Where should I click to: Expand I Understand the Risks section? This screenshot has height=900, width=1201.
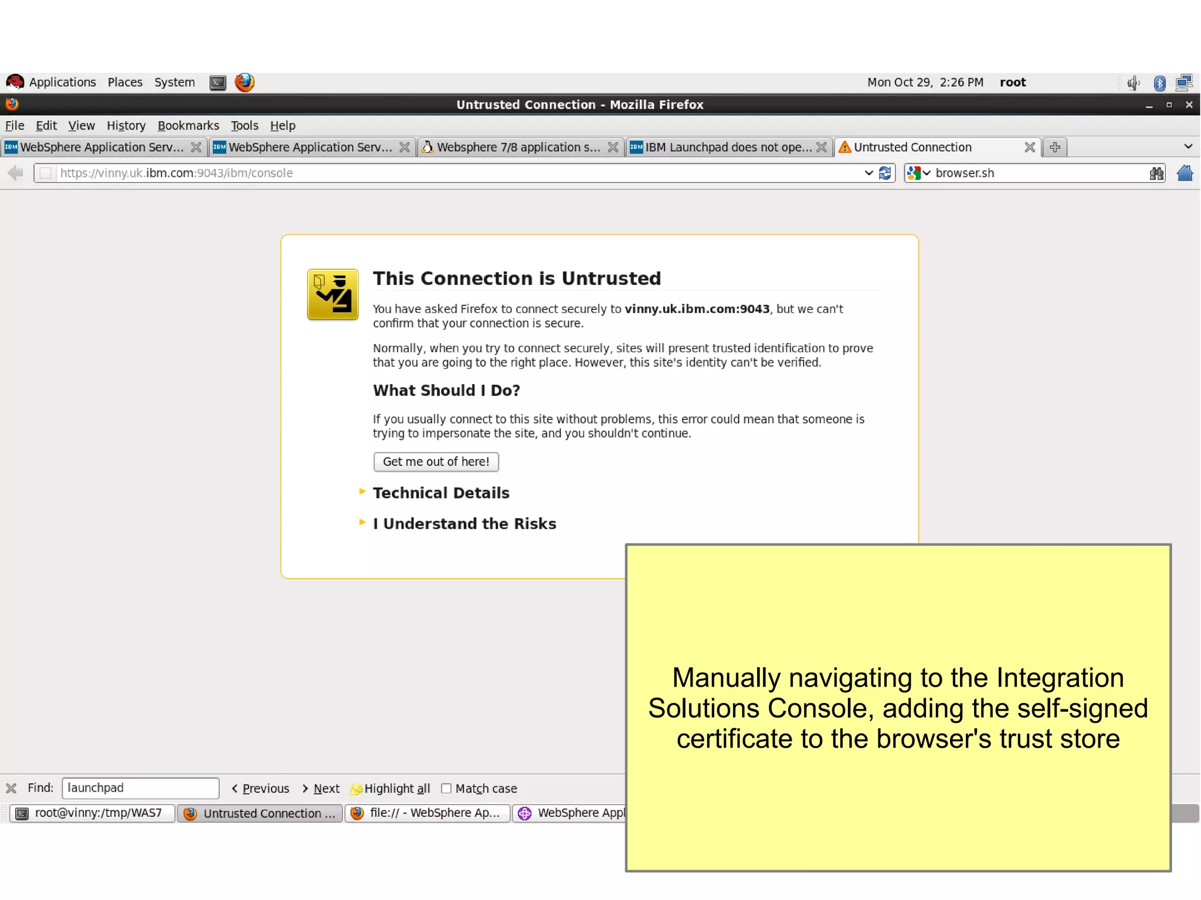(x=464, y=524)
